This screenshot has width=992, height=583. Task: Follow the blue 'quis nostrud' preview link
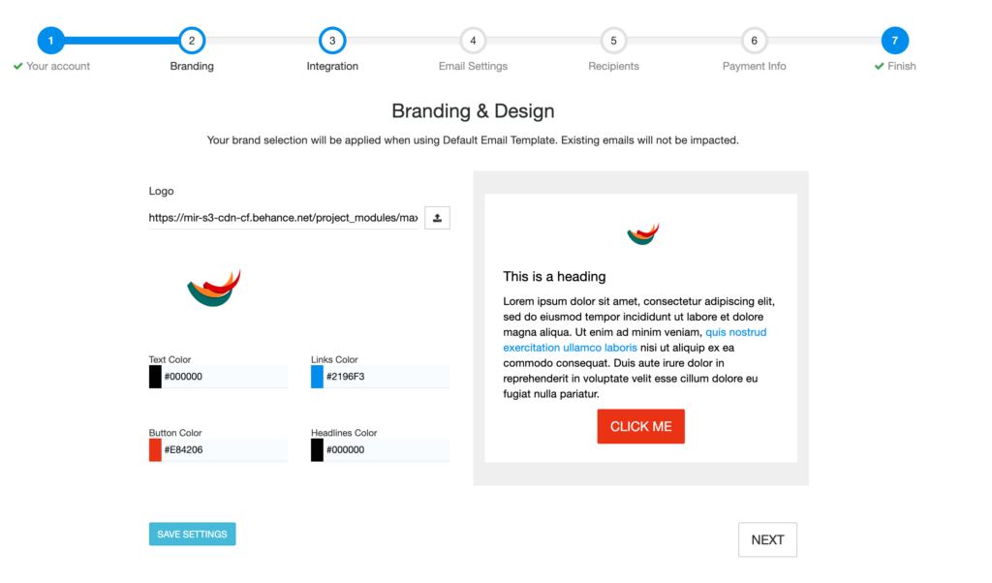pos(736,332)
